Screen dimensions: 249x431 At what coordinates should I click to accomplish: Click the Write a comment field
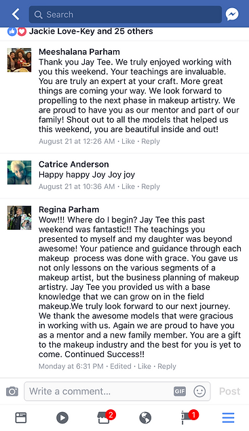(x=117, y=391)
